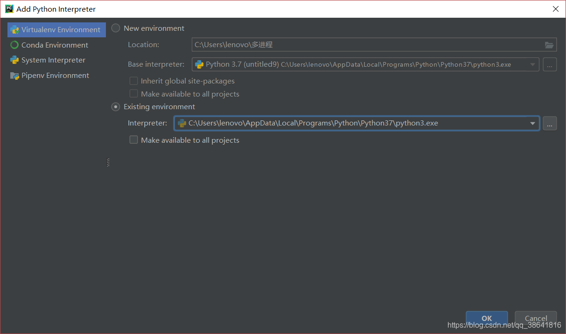
Task: Click Python icon in Base interpreter field
Action: click(199, 64)
